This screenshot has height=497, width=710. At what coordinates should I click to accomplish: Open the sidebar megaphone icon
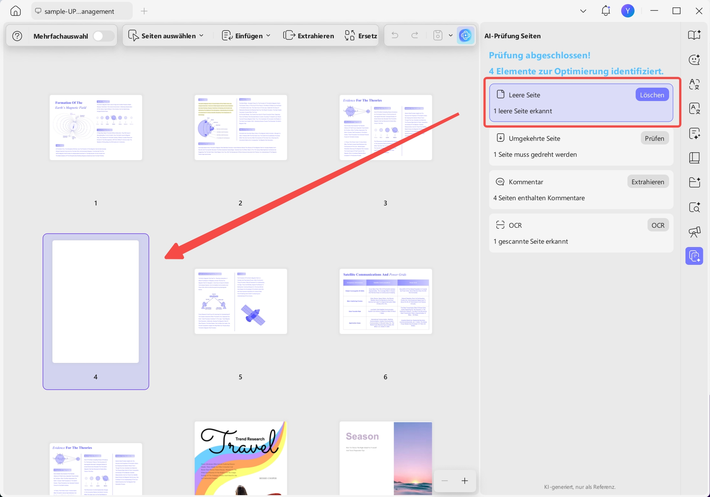tap(694, 232)
